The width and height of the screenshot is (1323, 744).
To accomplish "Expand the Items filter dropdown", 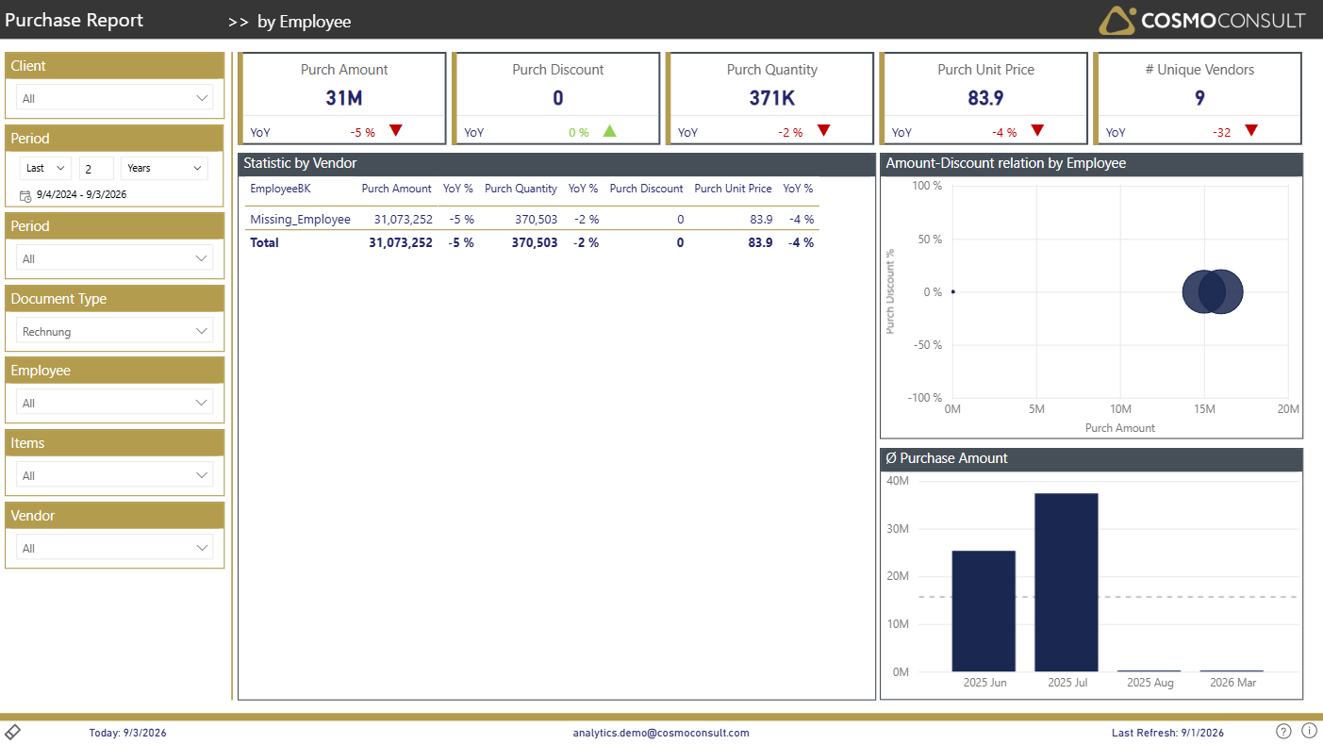I will click(x=115, y=475).
